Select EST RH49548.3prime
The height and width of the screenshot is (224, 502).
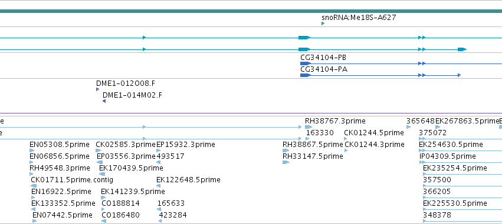click(x=60, y=168)
